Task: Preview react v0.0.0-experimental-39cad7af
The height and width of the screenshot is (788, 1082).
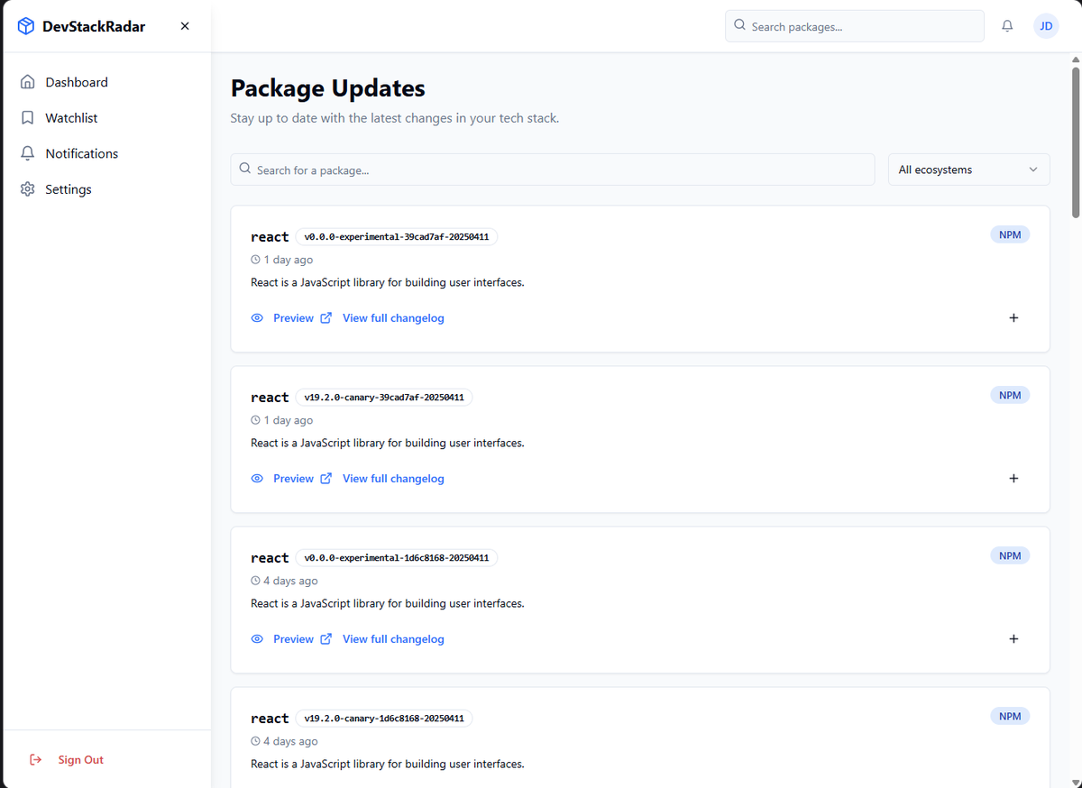Action: pyautogui.click(x=293, y=318)
